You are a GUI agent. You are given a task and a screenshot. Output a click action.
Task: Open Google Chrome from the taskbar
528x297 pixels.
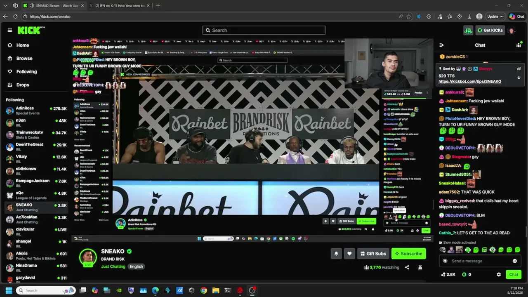[x=204, y=290]
